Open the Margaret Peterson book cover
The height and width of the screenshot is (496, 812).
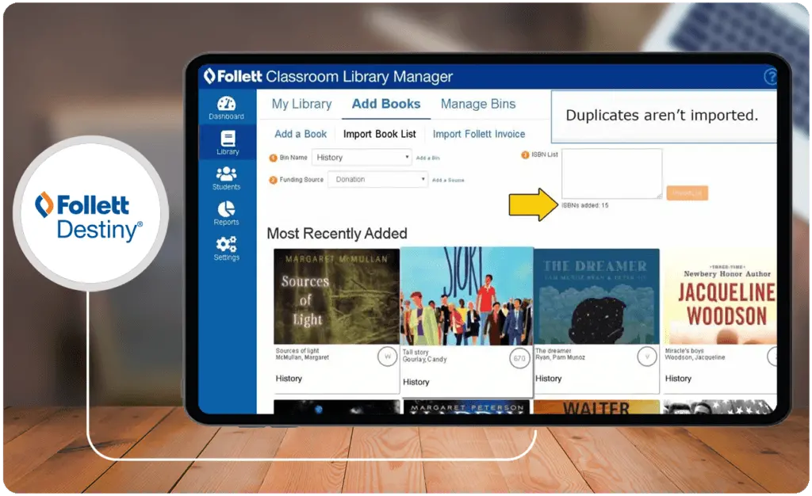click(466, 407)
